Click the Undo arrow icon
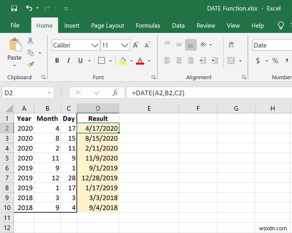The width and height of the screenshot is (292, 233). pos(29,9)
